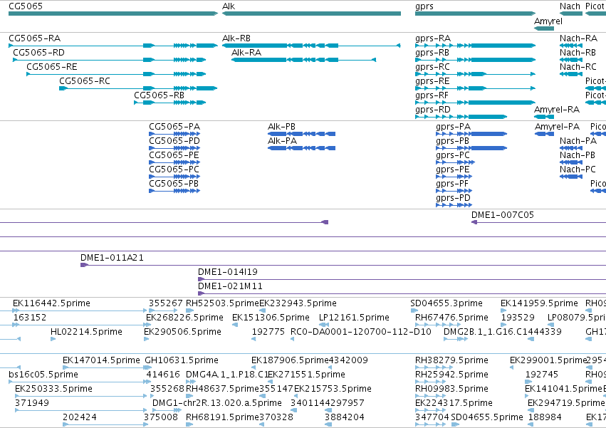
Task: Select the Amyrel gene bar
Action: 544,28
